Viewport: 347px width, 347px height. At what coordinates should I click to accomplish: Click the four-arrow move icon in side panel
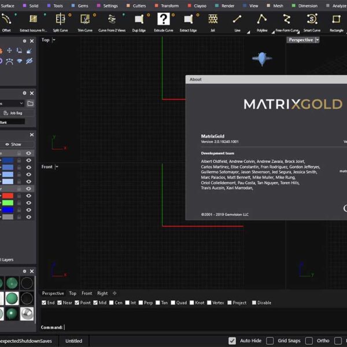point(9,51)
